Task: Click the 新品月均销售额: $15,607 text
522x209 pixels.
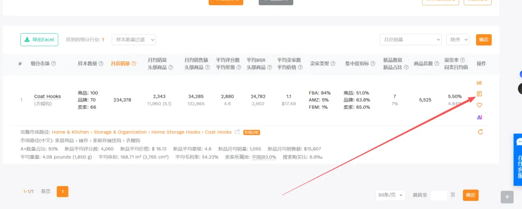Action: 295,149
